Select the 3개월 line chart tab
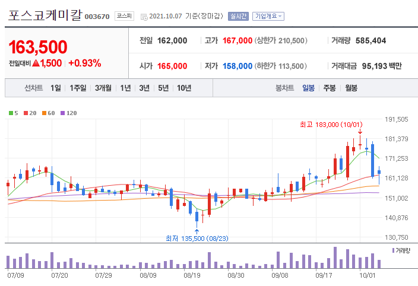This screenshot has width=418, height=286. [103, 88]
